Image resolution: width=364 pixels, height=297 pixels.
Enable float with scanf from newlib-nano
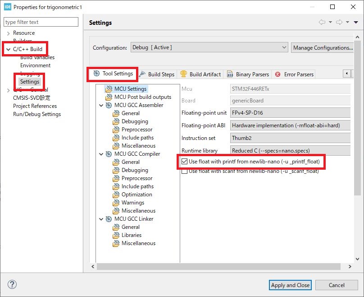[184, 171]
